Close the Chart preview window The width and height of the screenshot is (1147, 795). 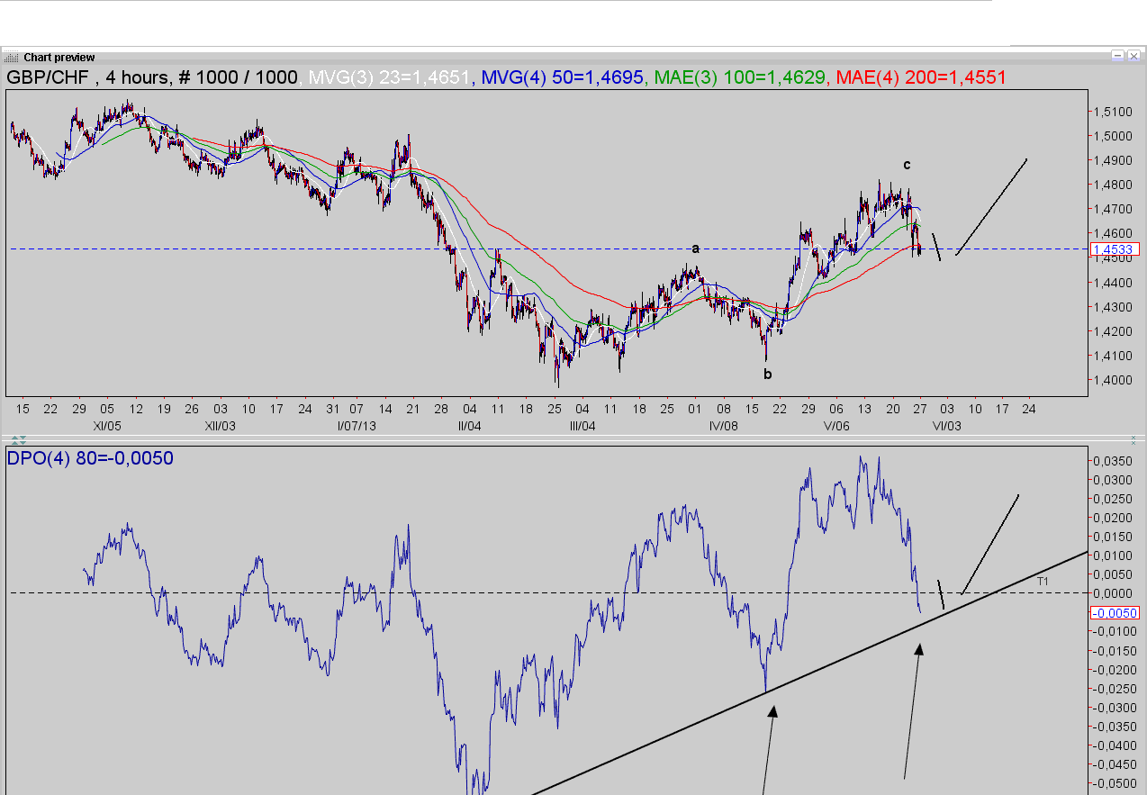click(x=1133, y=56)
